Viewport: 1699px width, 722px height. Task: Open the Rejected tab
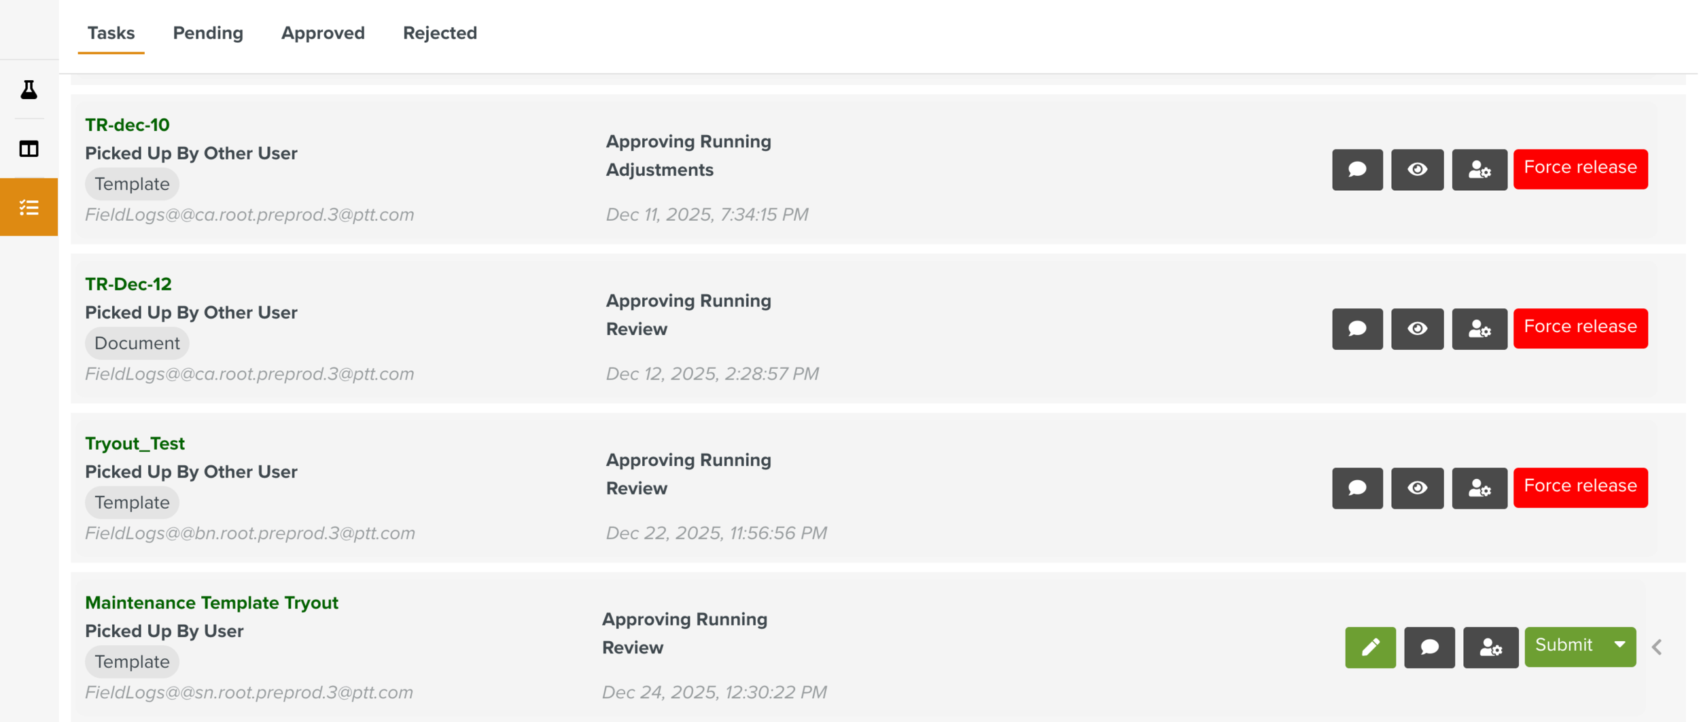(440, 33)
